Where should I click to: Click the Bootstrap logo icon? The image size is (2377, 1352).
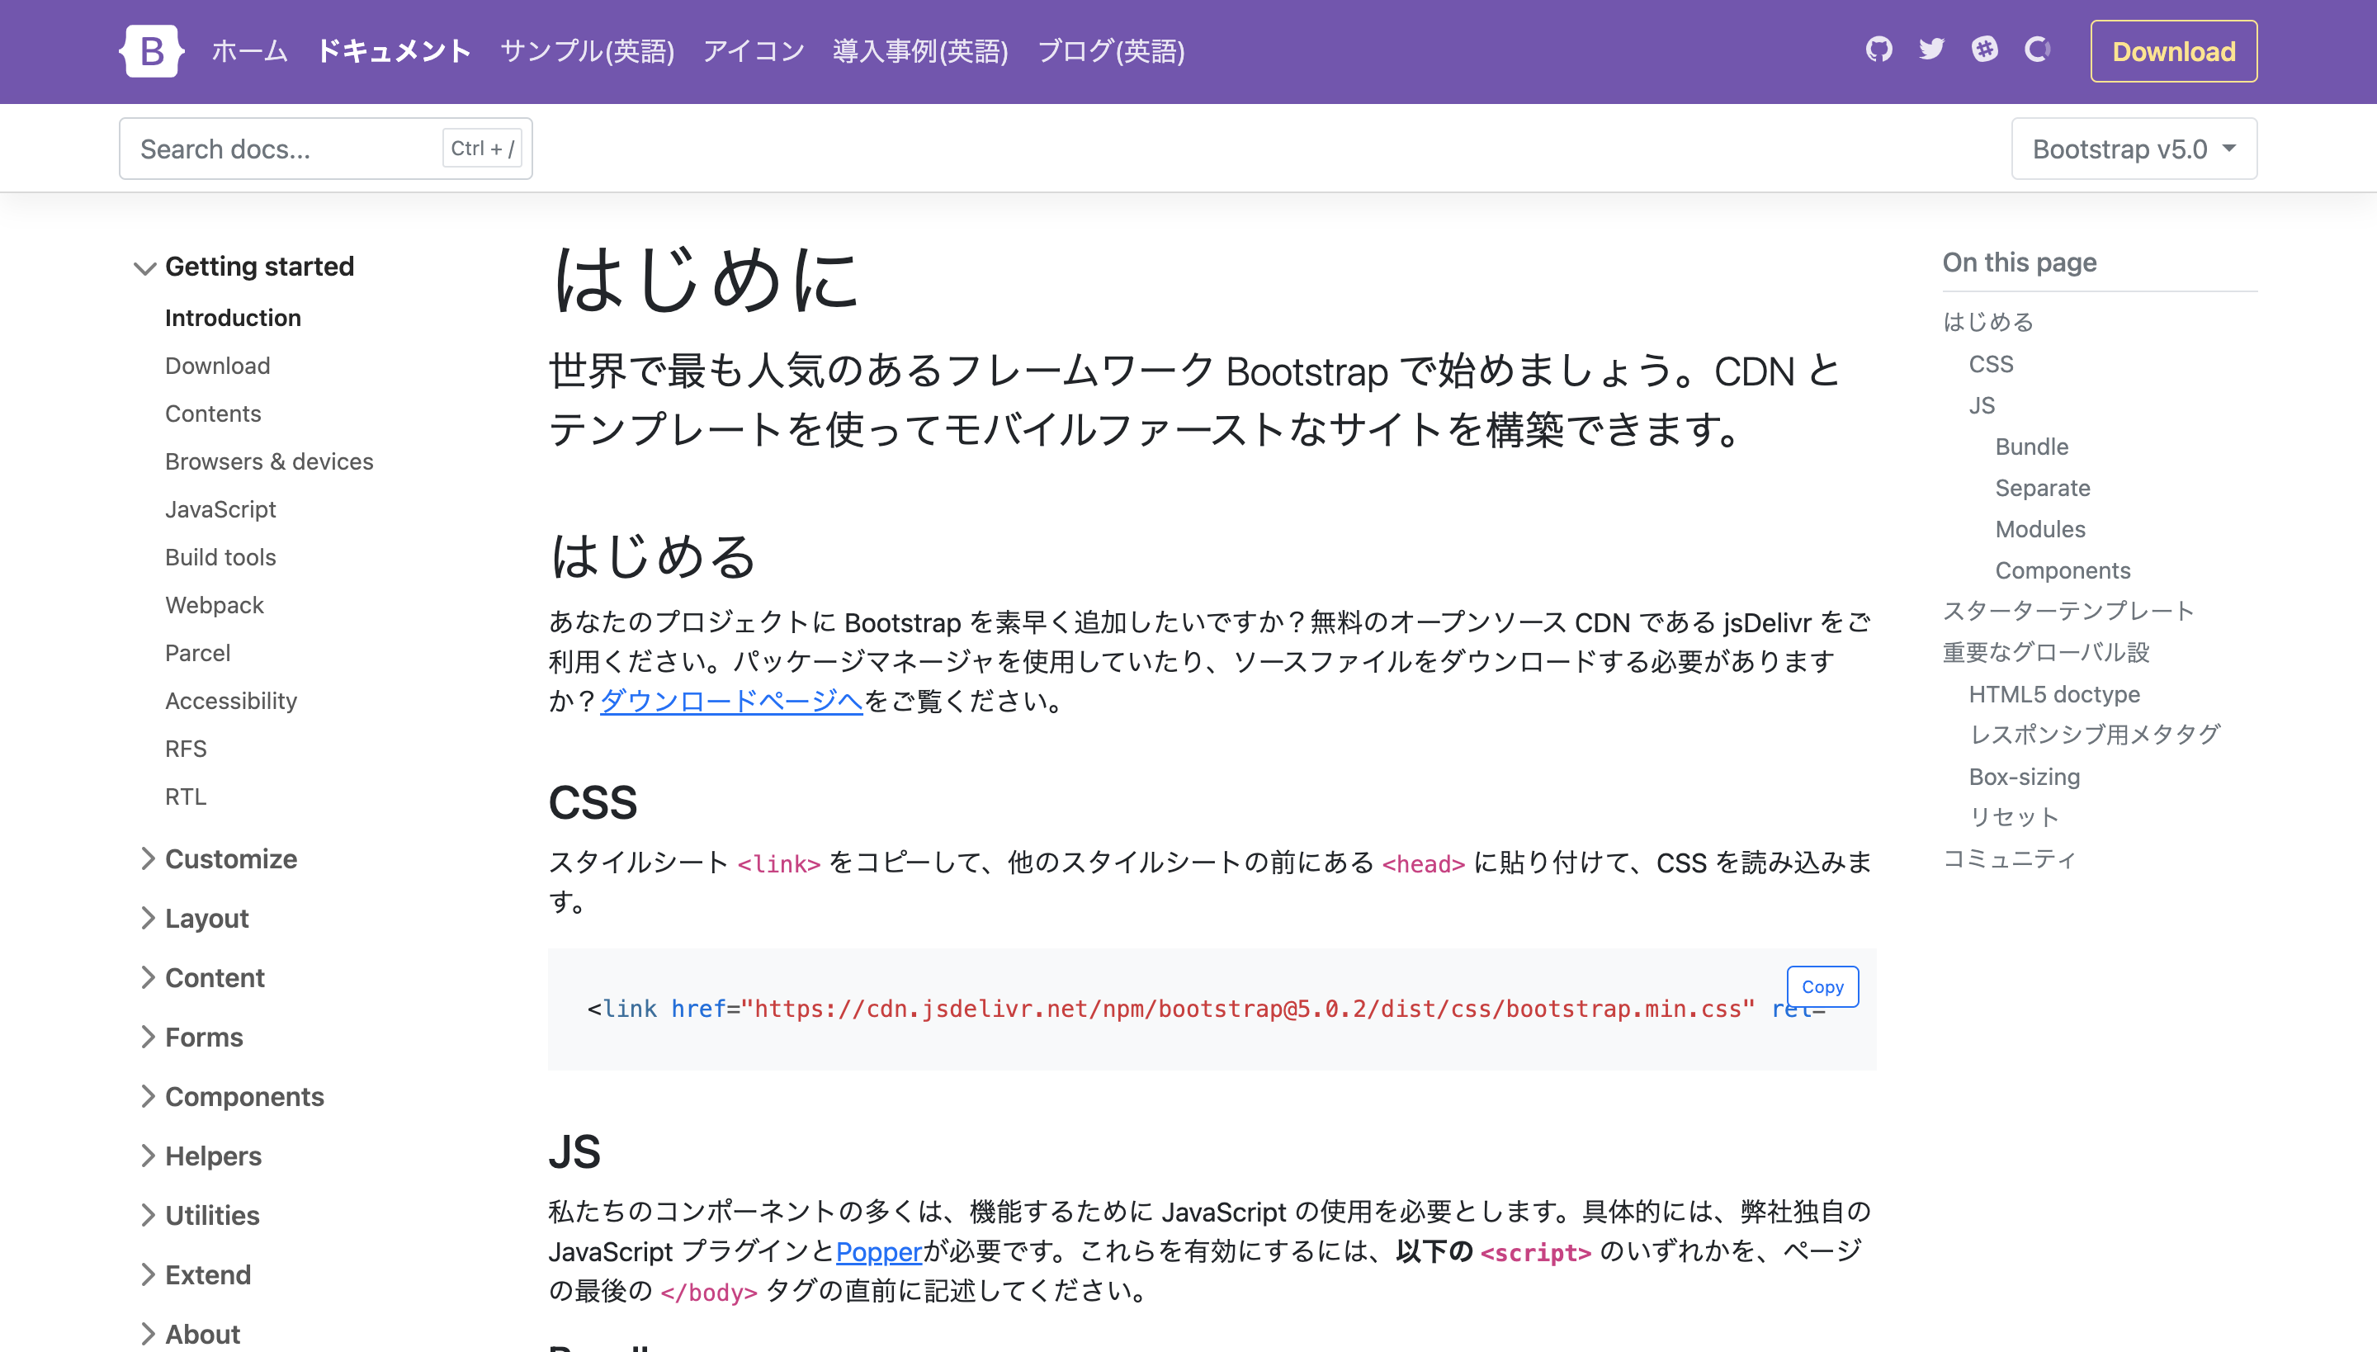151,51
